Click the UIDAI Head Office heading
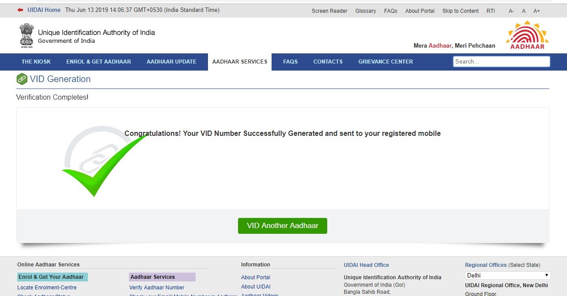 click(x=367, y=265)
